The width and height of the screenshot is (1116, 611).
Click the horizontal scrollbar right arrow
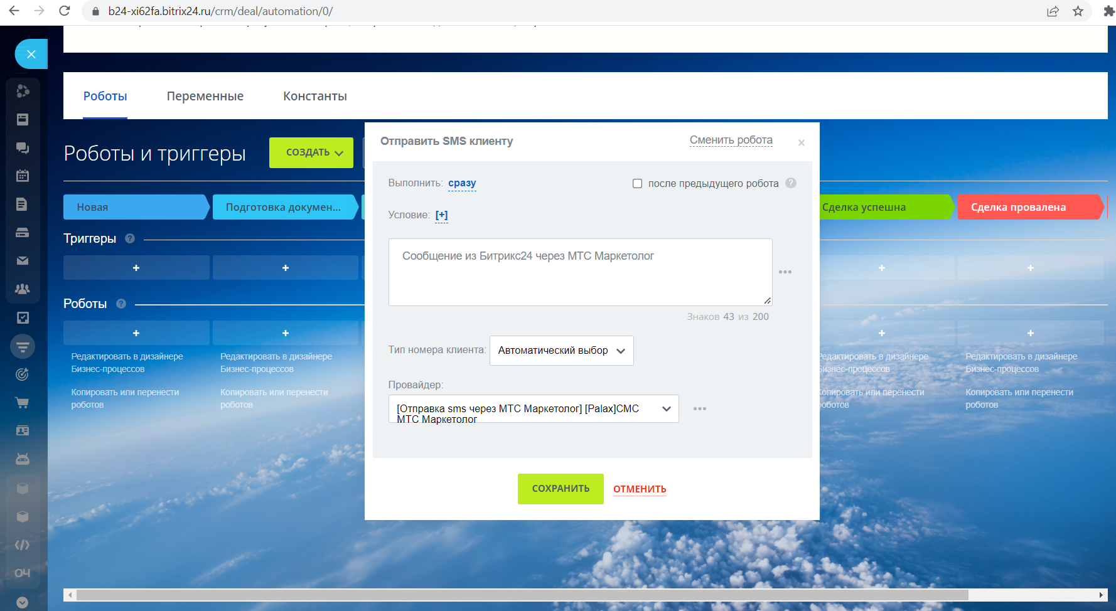[x=1101, y=595]
